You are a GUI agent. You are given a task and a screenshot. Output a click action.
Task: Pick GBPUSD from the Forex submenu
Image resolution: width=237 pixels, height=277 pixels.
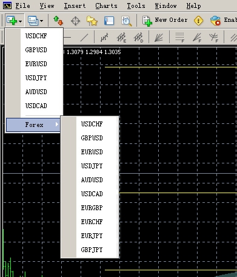tap(92, 138)
